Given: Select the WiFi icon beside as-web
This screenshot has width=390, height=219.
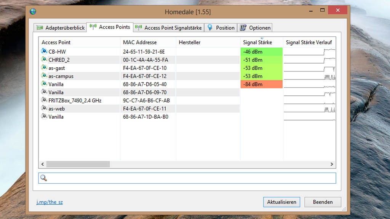Looking at the screenshot, I should 44,108.
